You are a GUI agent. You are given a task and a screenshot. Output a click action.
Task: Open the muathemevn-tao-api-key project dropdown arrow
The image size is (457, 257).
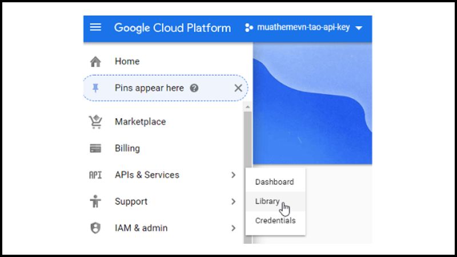click(x=359, y=28)
